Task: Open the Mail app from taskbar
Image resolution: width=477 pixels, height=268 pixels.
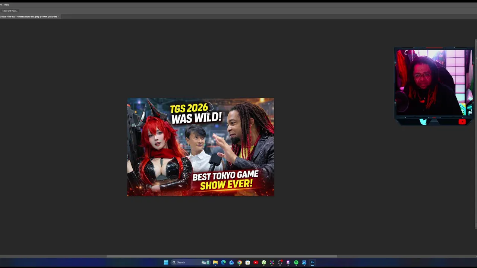Action: click(231, 262)
